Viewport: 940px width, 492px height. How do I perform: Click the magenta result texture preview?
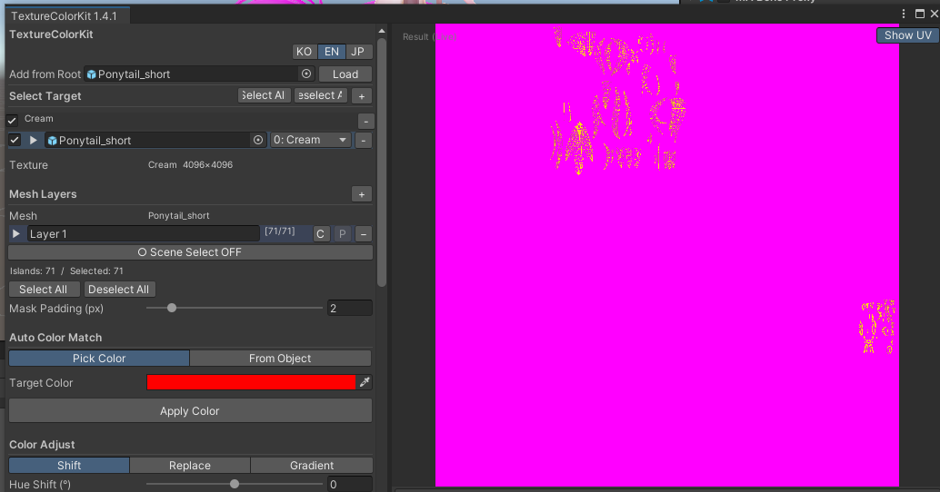click(666, 255)
